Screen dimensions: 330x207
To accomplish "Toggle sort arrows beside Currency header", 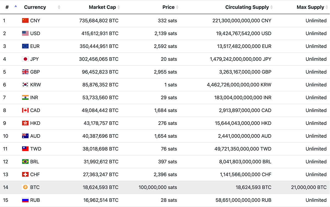I will click(59, 7).
